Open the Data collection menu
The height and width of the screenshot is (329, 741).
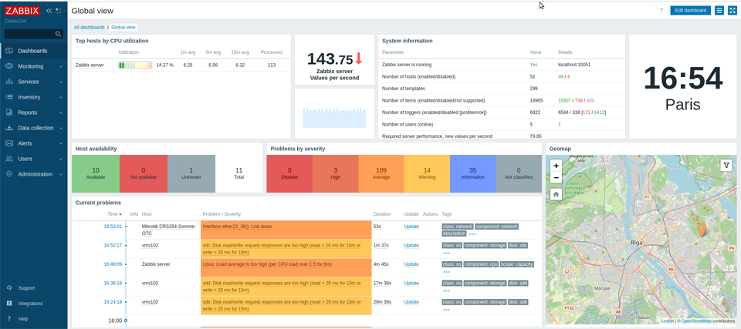click(x=33, y=128)
